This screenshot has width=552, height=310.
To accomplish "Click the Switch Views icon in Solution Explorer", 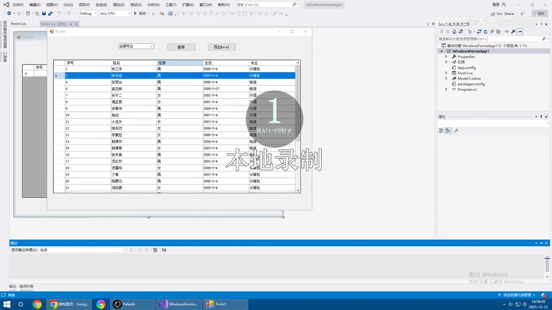I will (461, 31).
